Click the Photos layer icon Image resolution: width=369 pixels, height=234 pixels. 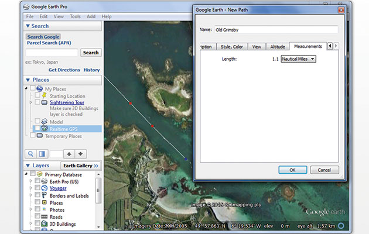[45, 209]
